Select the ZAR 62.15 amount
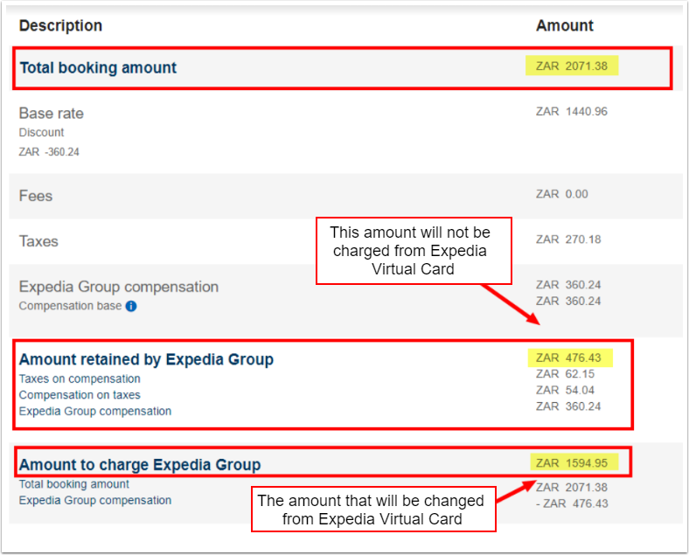This screenshot has height=555, width=689. point(565,374)
